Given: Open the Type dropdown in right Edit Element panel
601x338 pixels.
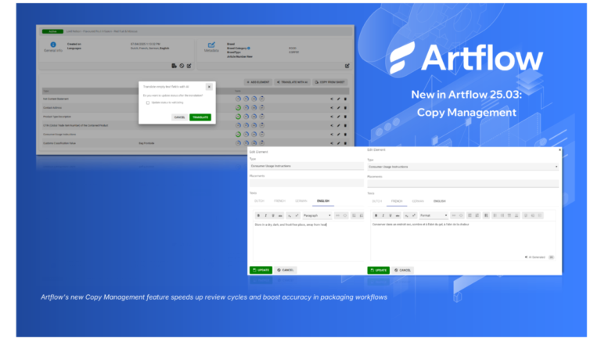Looking at the screenshot, I should (x=462, y=167).
